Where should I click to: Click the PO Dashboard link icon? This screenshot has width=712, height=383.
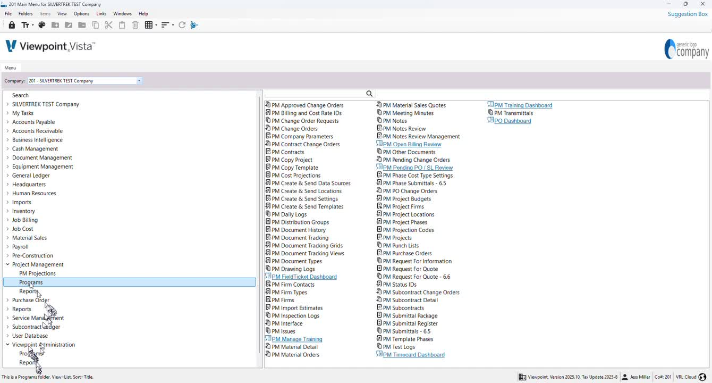[x=490, y=120]
